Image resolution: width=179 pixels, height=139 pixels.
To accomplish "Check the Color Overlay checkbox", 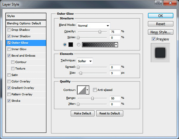I will coord(9,81).
